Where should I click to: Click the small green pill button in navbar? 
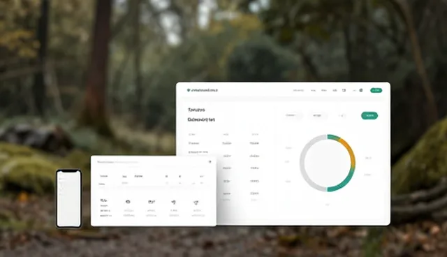click(376, 90)
